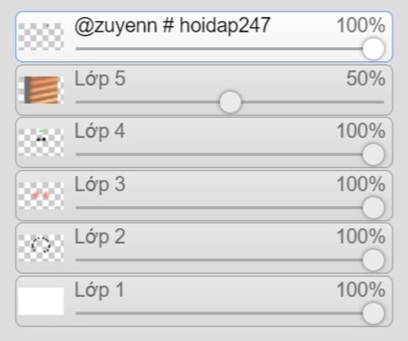Select the Lớp 1 white background thumbnail
The image size is (408, 341).
click(x=41, y=301)
